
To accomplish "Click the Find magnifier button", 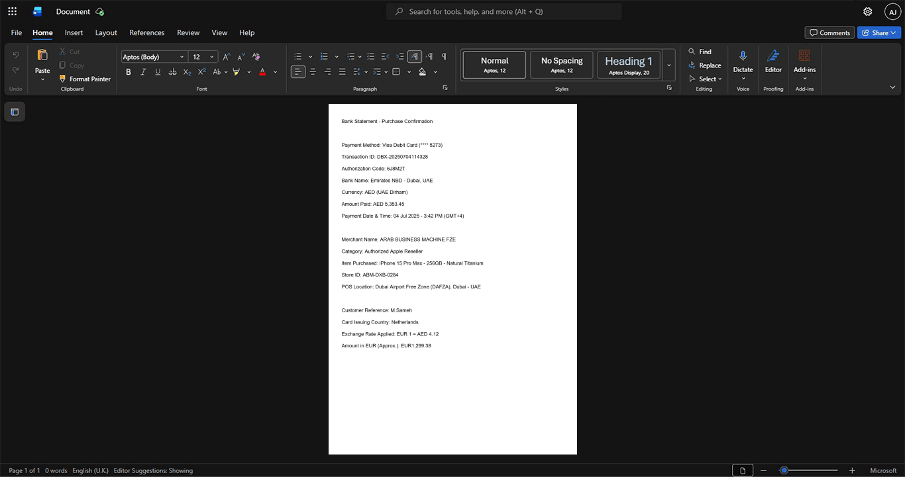I will [700, 52].
